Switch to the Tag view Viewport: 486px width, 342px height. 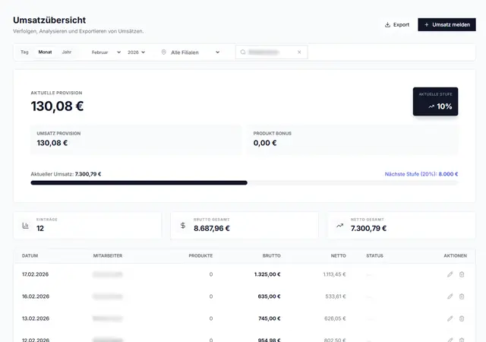(x=24, y=52)
